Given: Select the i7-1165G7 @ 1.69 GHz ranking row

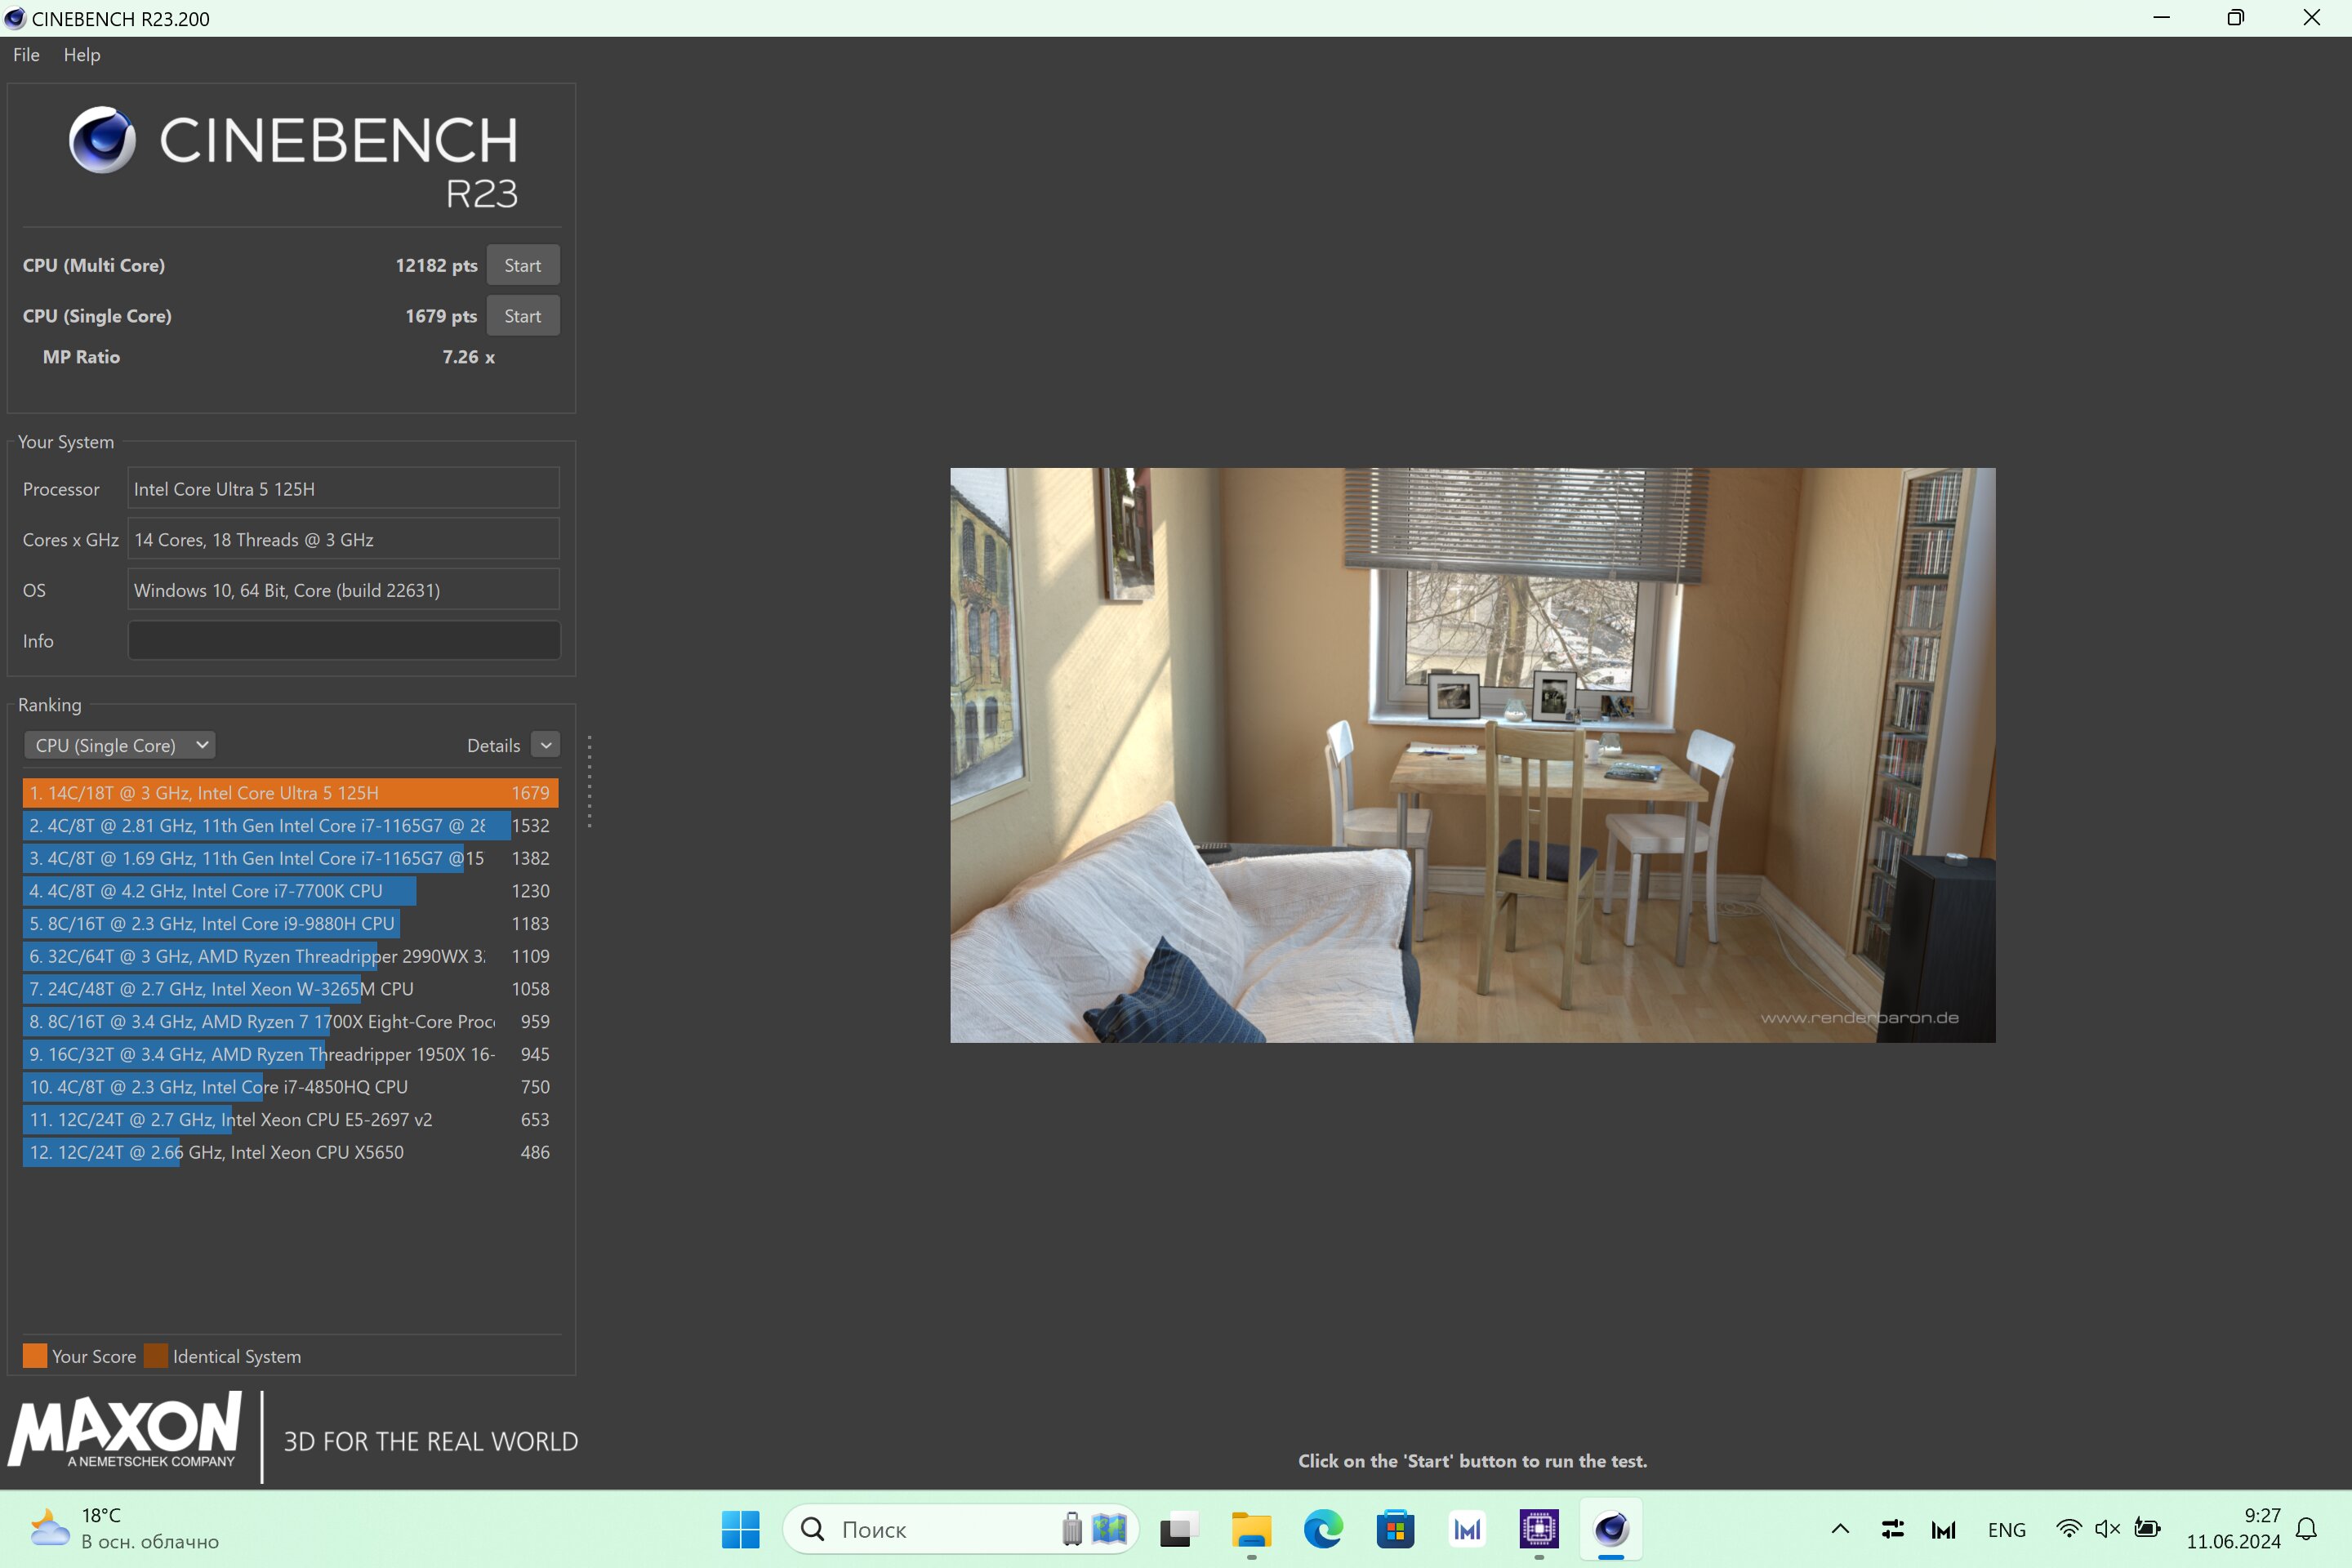Looking at the screenshot, I should pyautogui.click(x=290, y=858).
